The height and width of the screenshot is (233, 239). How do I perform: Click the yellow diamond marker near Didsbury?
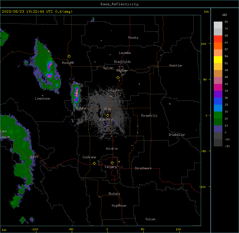[x=108, y=115]
